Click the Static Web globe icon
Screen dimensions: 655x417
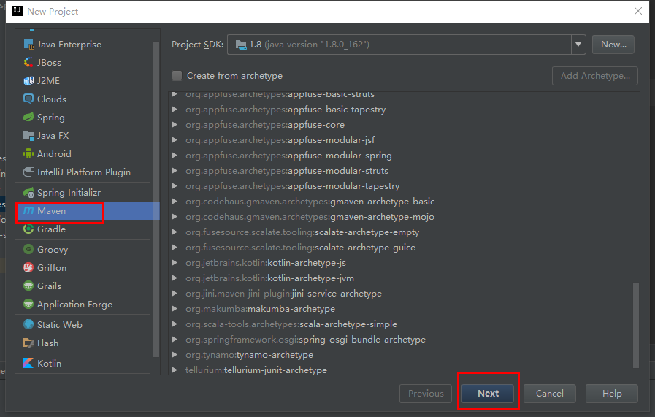click(28, 325)
